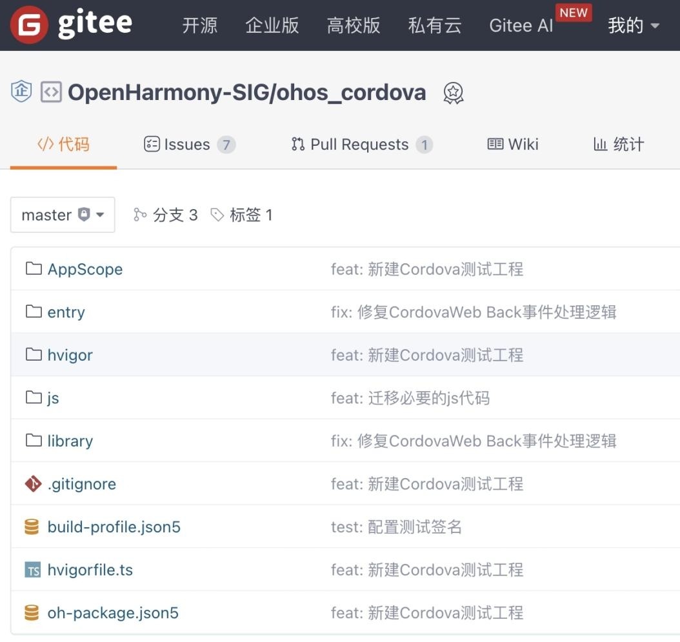The image size is (680, 642).
Task: Open the 企业版 menu item
Action: 272,25
